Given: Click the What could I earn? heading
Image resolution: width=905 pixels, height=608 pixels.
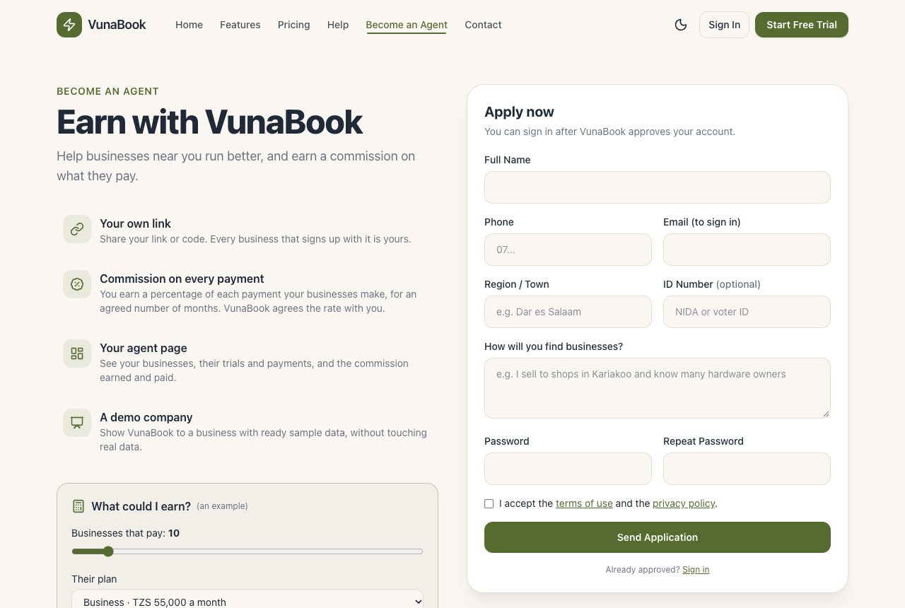Looking at the screenshot, I should [141, 506].
